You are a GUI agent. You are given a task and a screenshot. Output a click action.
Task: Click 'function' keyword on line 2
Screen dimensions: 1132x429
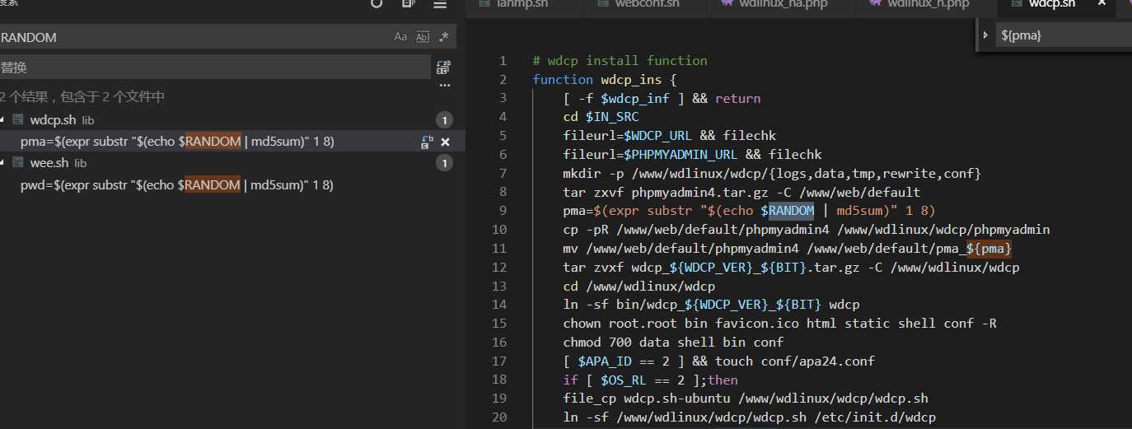point(563,80)
